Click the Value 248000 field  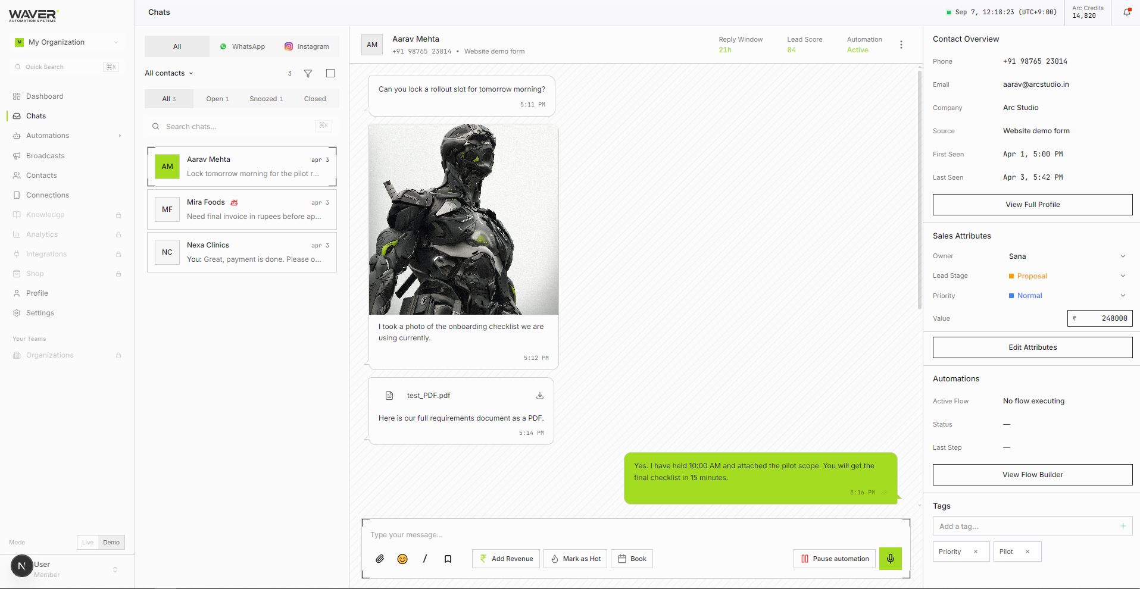(1100, 318)
